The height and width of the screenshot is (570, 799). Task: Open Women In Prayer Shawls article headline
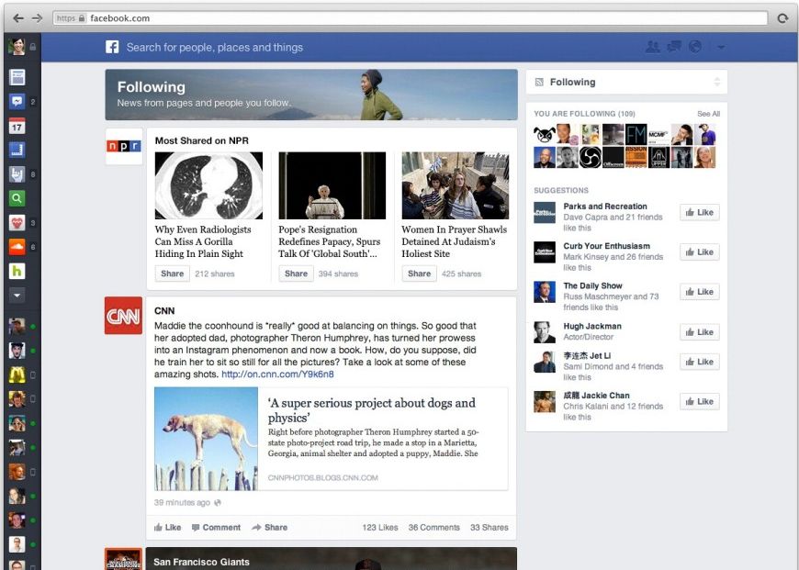454,241
